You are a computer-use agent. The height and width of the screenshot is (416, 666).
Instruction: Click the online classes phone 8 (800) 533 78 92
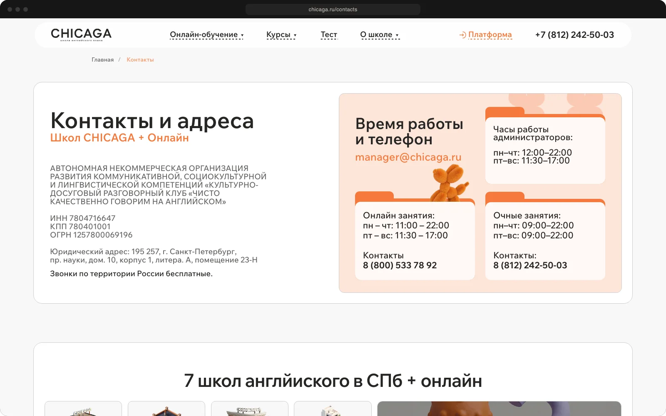pos(400,265)
